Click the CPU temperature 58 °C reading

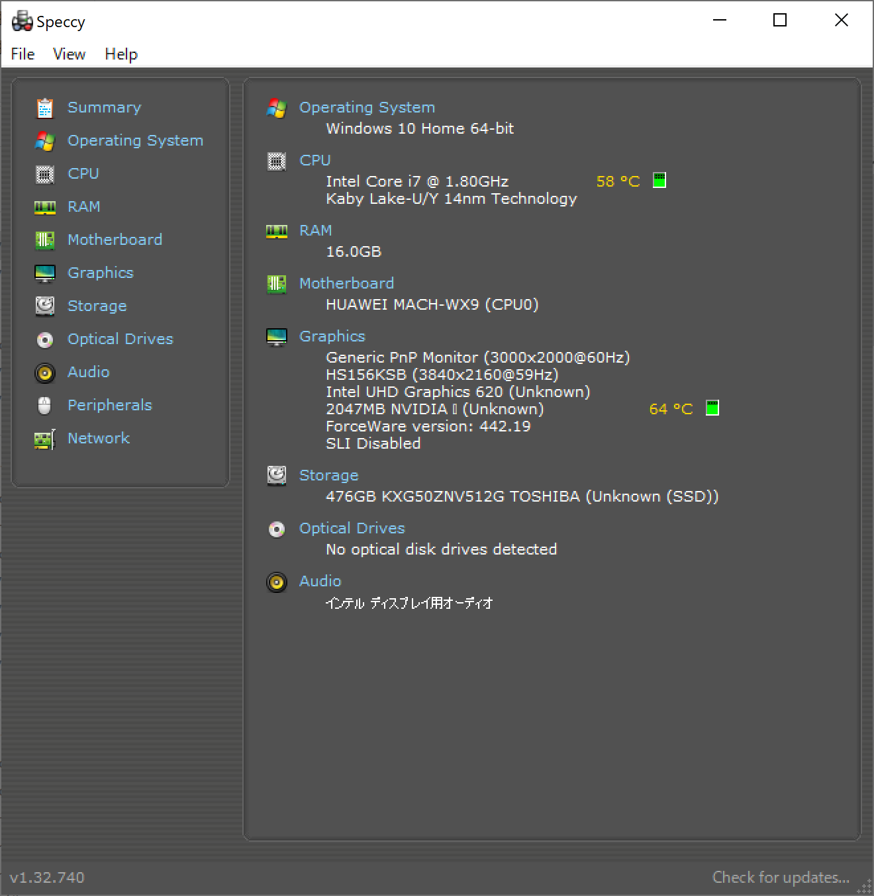coord(618,181)
